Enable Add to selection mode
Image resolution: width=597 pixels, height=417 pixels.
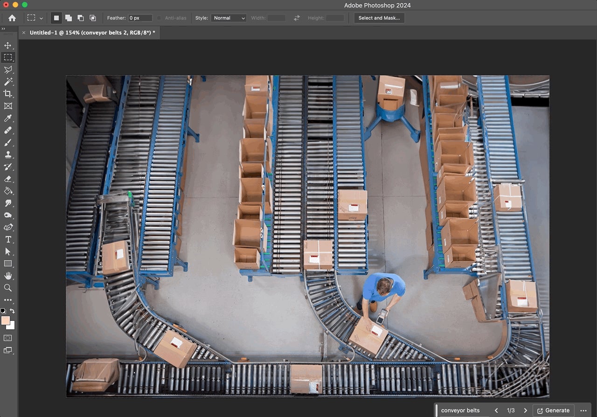tap(69, 18)
